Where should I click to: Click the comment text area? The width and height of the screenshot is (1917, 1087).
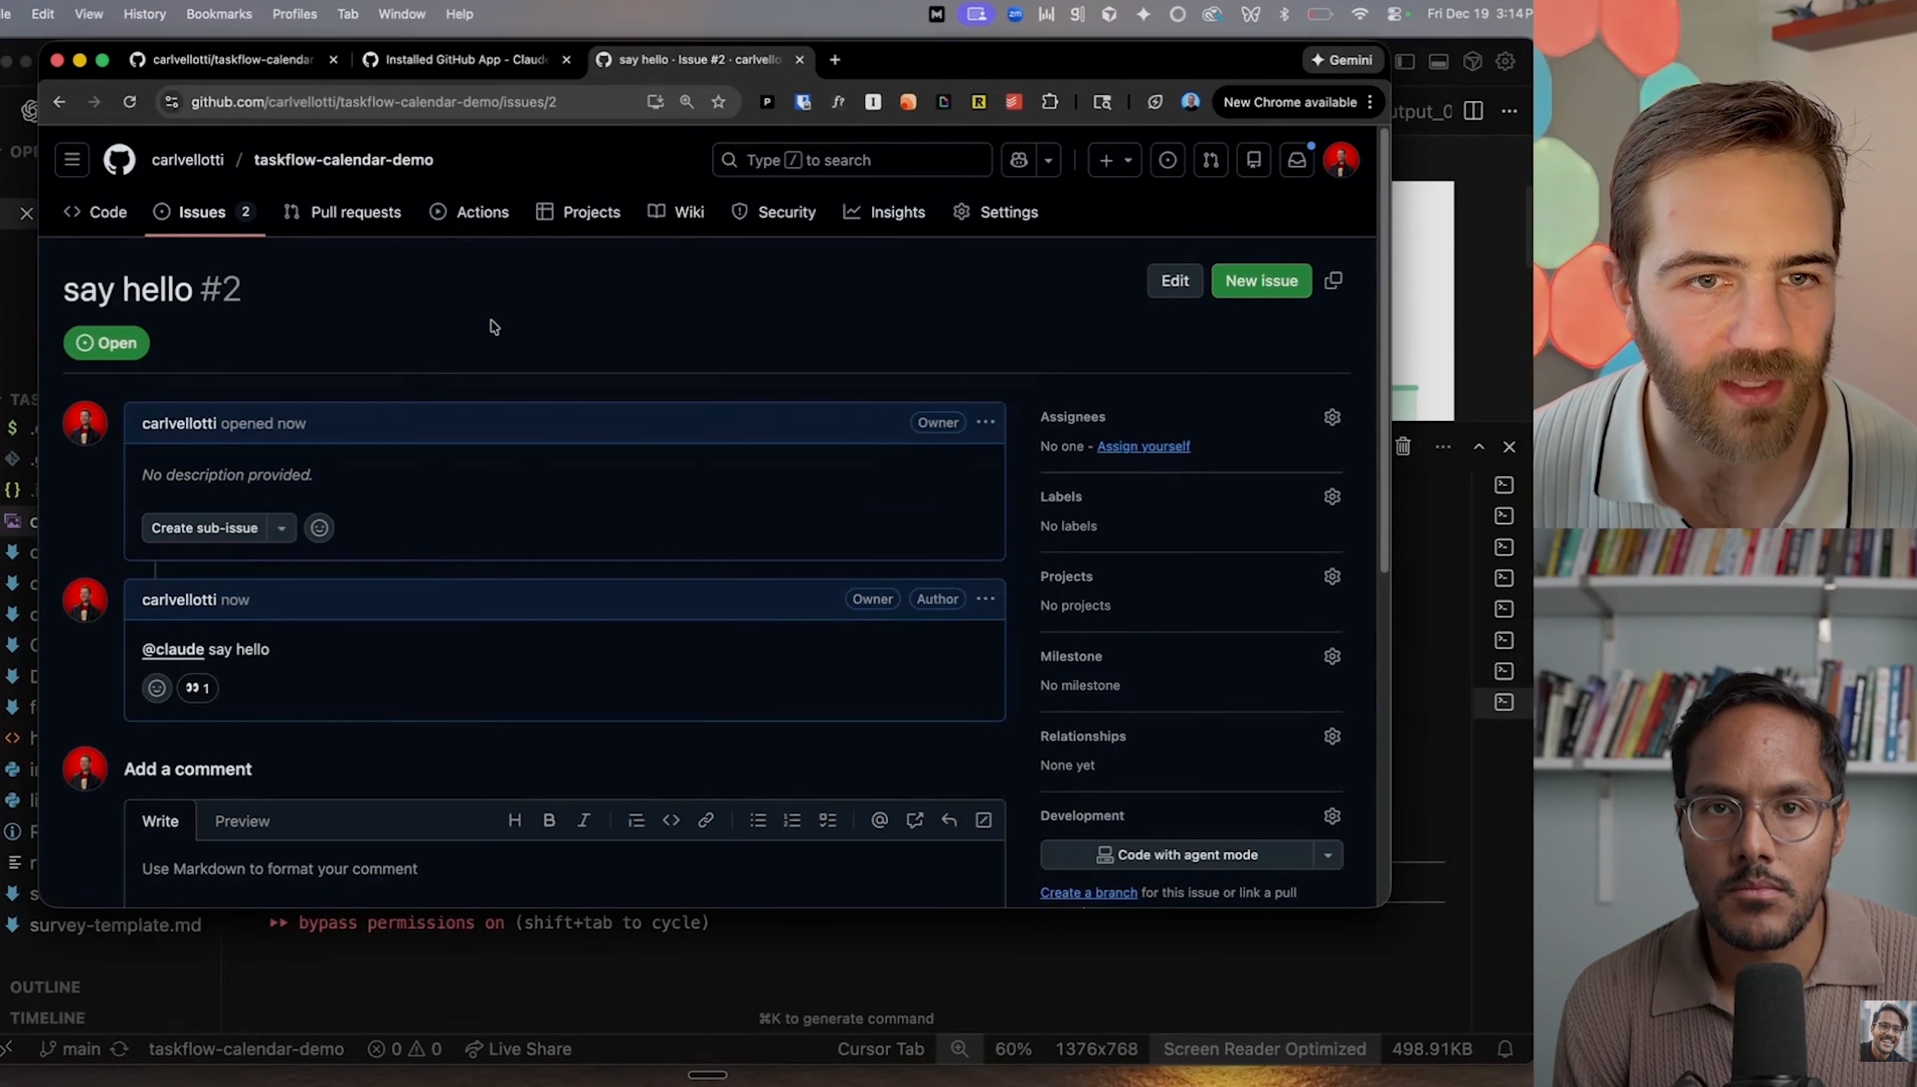[564, 870]
